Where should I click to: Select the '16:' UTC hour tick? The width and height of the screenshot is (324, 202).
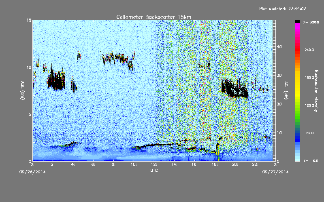[194, 164]
